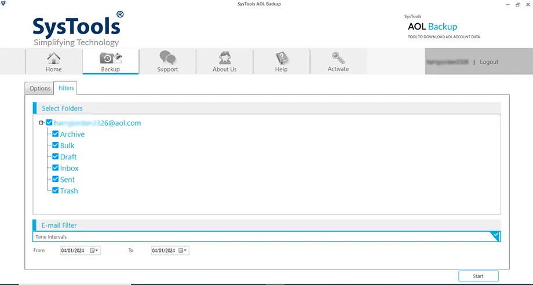Select the Archive folder label
Viewport: 533px width, 285px height.
point(72,134)
